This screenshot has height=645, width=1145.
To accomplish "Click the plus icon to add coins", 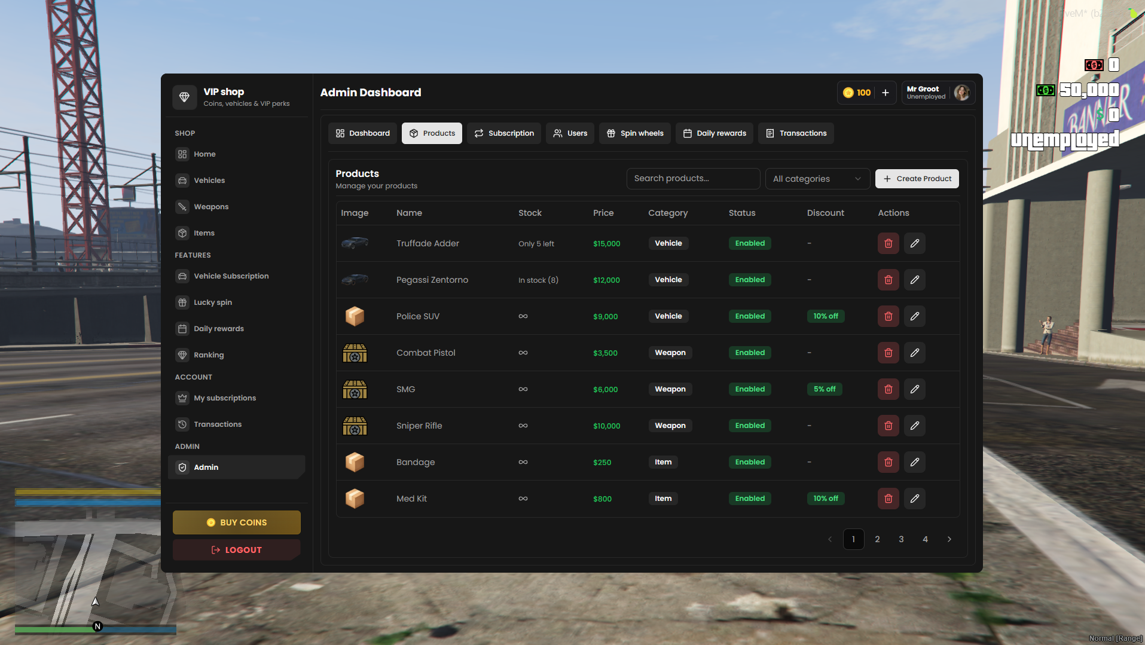I will 885,93.
